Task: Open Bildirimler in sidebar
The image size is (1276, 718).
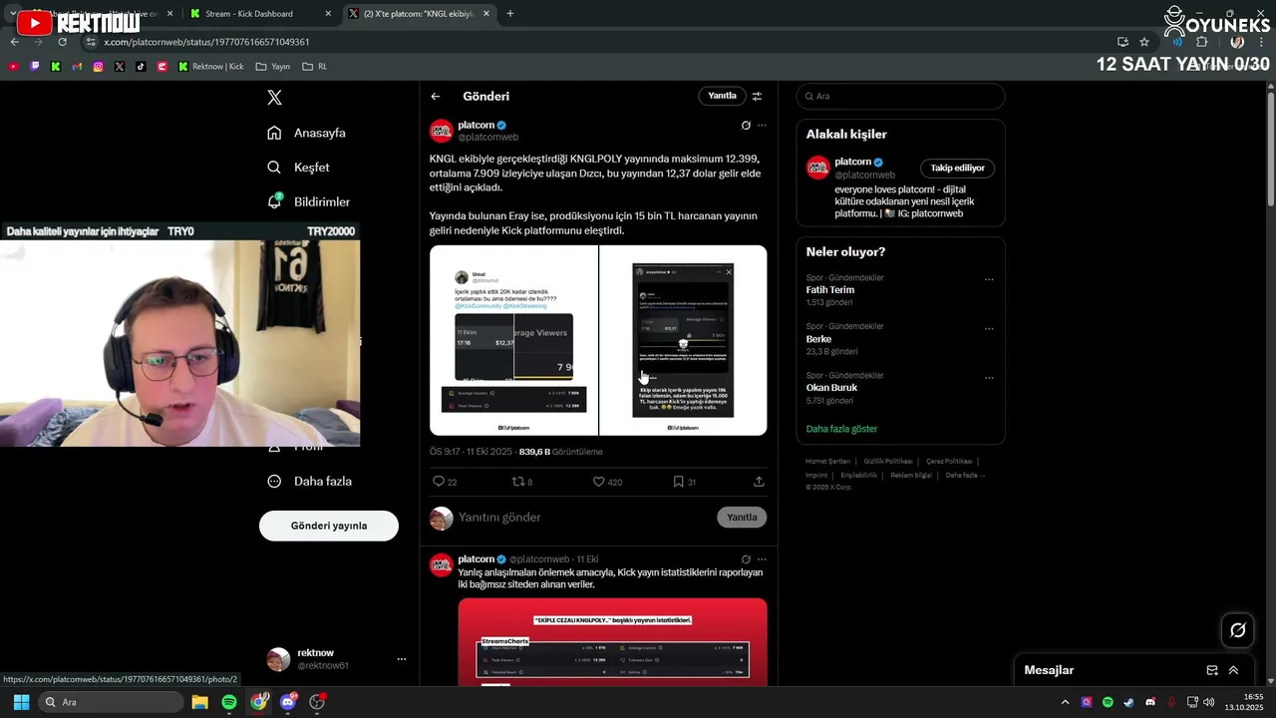Action: [x=309, y=201]
